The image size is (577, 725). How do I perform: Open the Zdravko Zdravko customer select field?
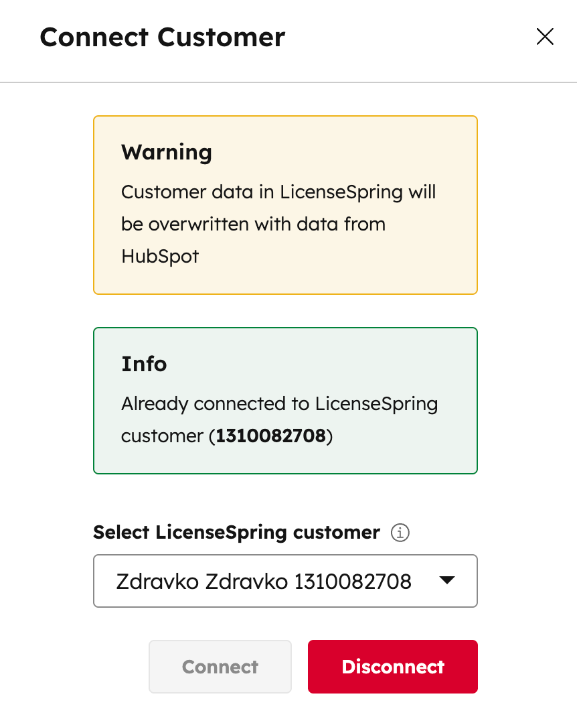pos(284,581)
